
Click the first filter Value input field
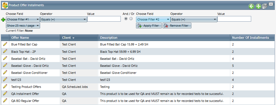[x=104, y=19]
